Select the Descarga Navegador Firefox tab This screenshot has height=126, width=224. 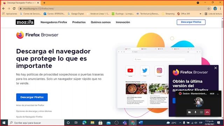coord(21,3)
